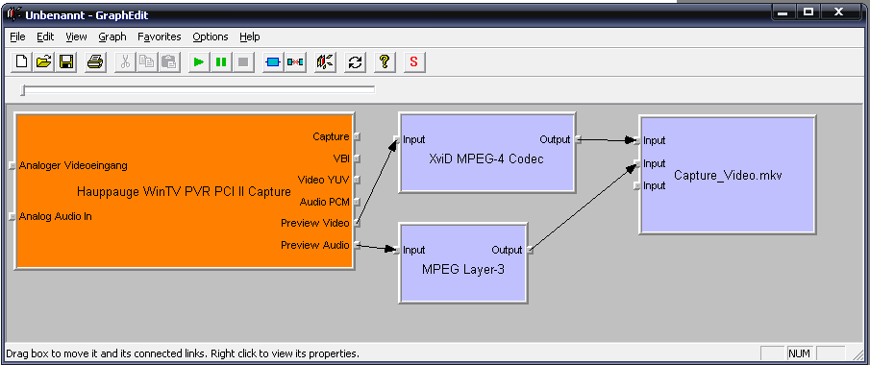Open the Favorites menu
Viewport: 870px width, 365px height.
pos(160,36)
